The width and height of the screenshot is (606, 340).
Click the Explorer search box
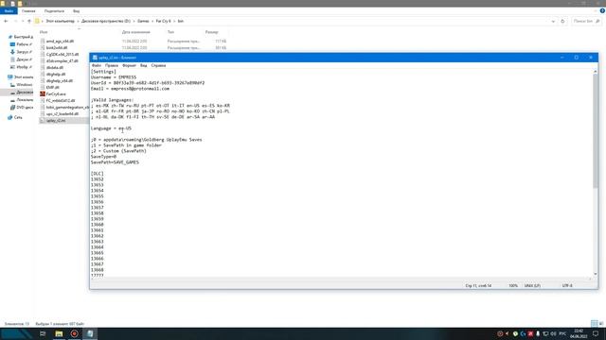coord(586,21)
